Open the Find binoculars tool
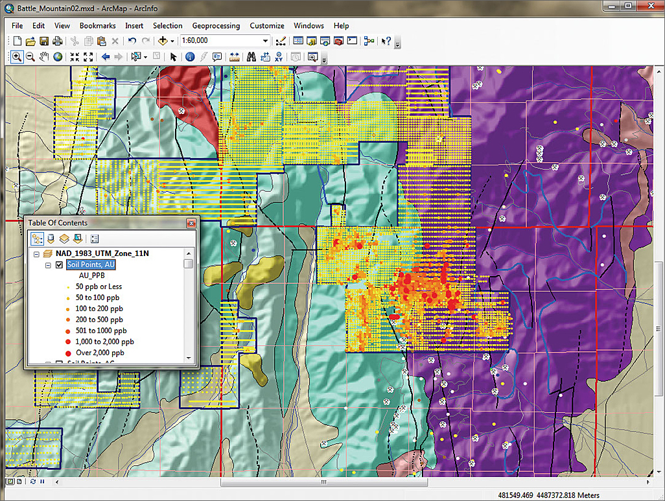This screenshot has height=501, width=665. click(x=250, y=57)
